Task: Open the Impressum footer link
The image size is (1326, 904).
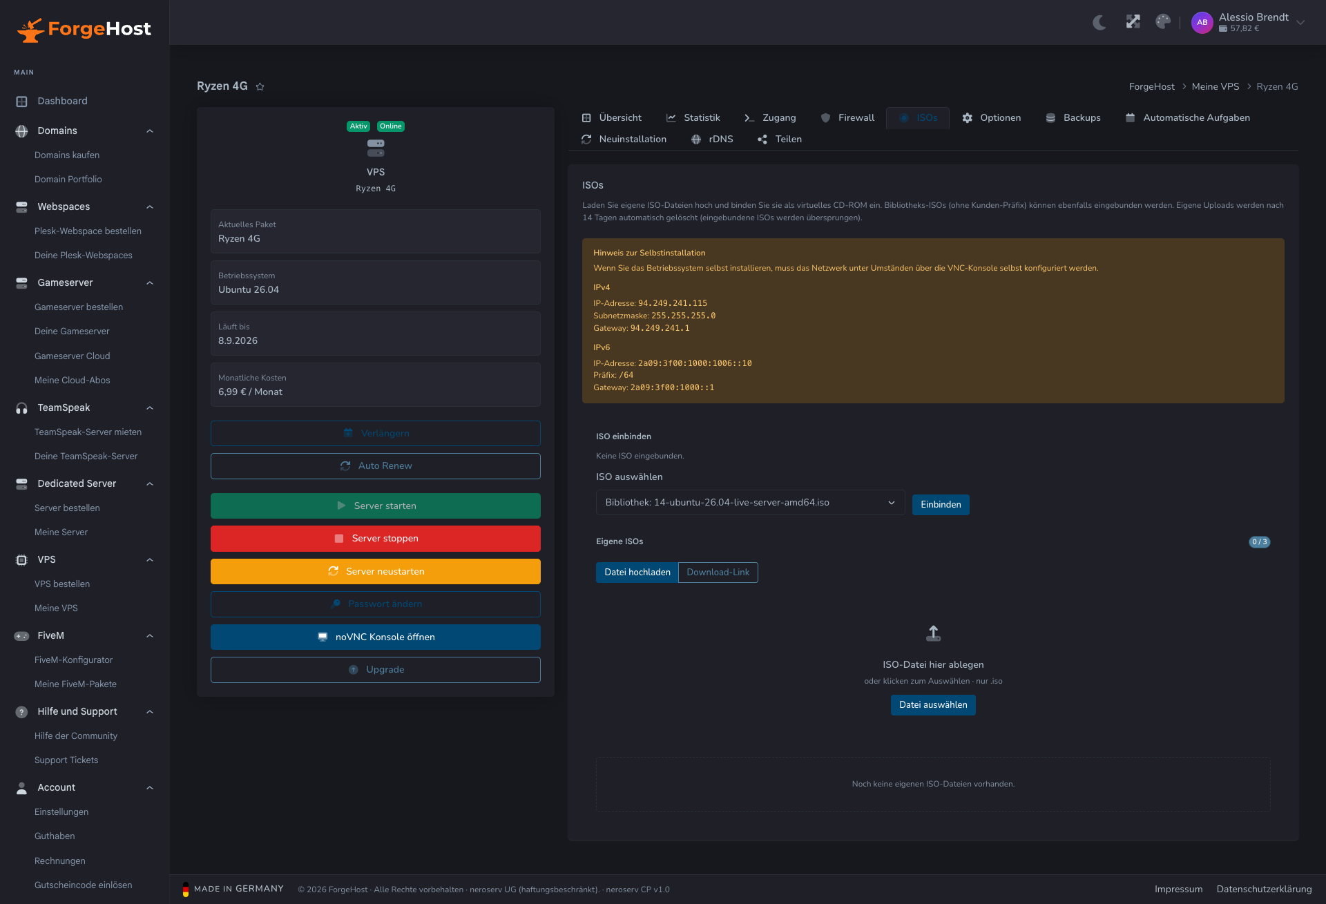Action: pos(1178,889)
